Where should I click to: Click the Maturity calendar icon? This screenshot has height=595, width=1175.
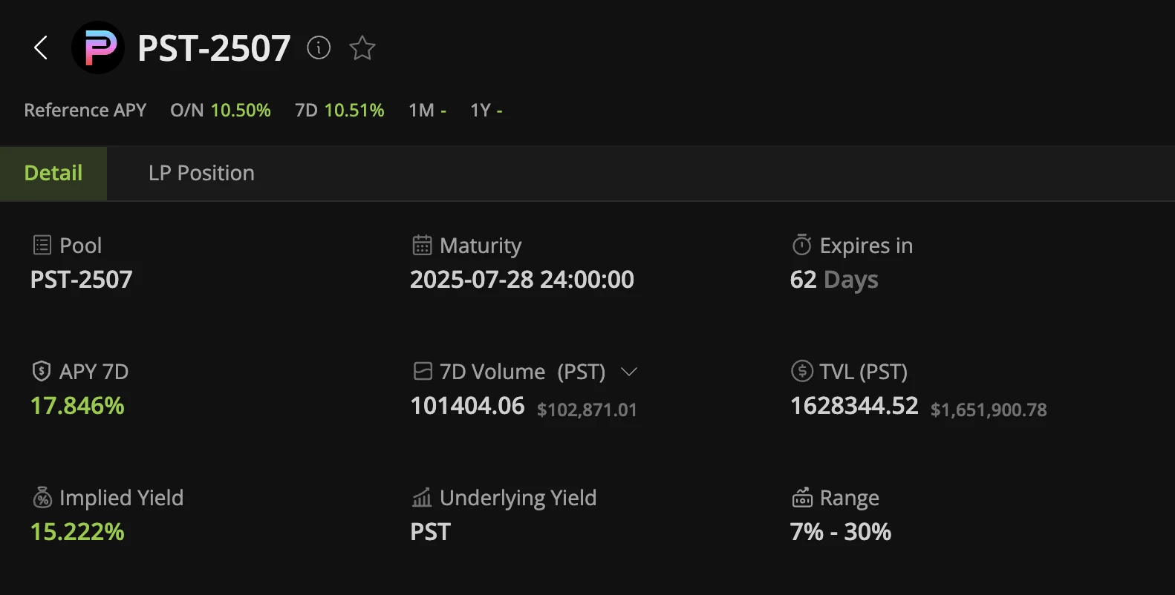[422, 246]
